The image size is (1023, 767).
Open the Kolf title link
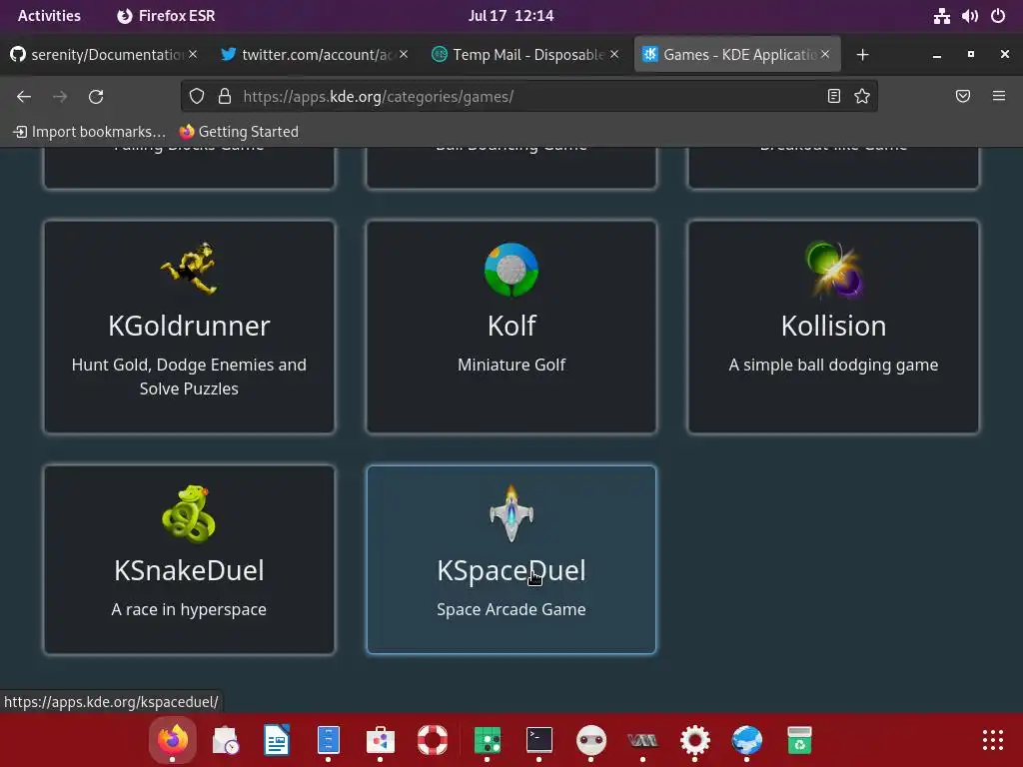point(511,326)
